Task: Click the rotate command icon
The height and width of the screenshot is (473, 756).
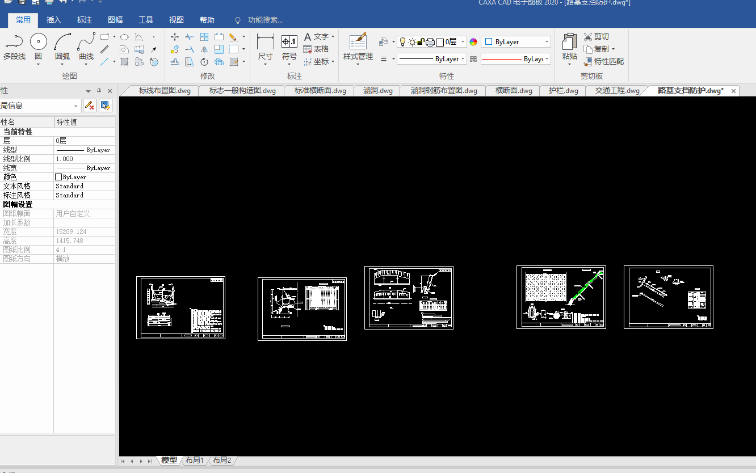Action: pos(204,62)
